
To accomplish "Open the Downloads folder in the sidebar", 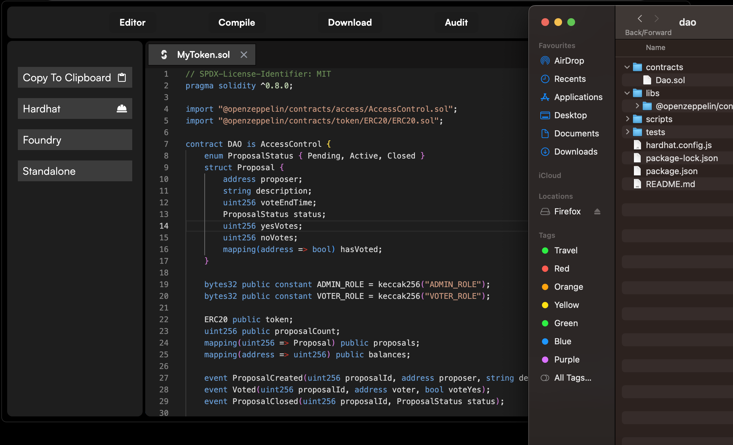I will tap(575, 152).
